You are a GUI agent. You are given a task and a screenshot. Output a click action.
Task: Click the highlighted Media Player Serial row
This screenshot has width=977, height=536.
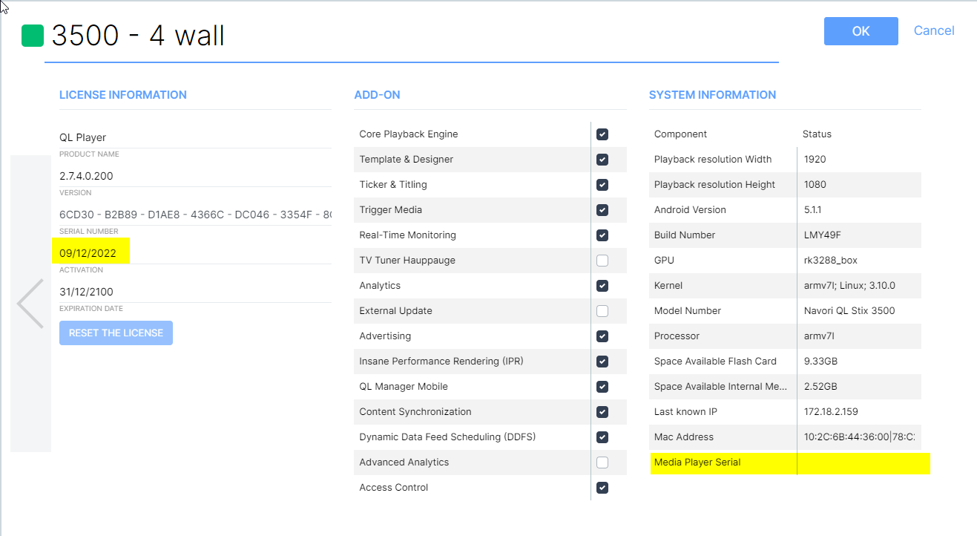tap(789, 463)
